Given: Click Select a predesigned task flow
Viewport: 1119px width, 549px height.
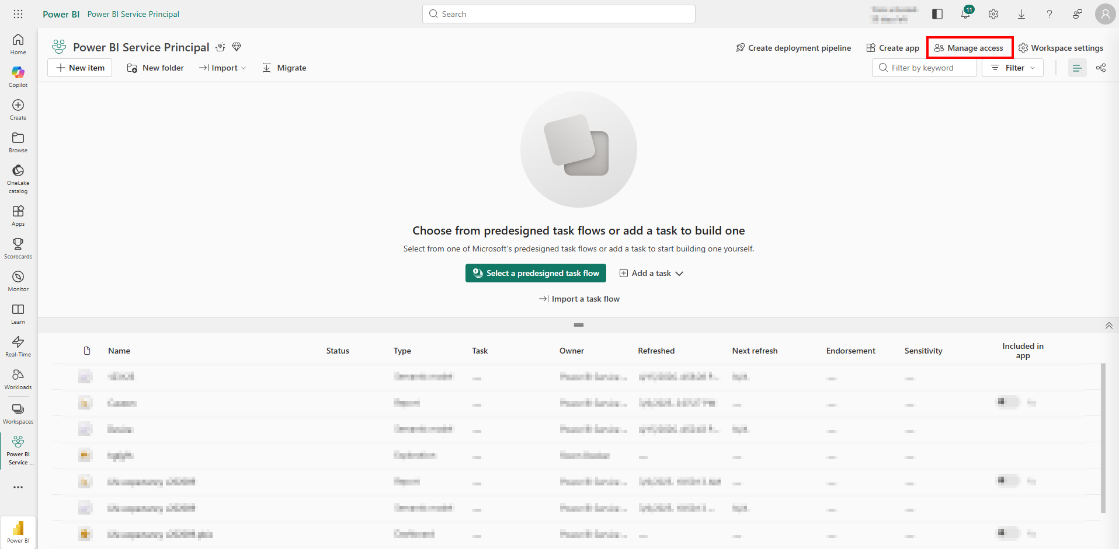Looking at the screenshot, I should coord(536,273).
